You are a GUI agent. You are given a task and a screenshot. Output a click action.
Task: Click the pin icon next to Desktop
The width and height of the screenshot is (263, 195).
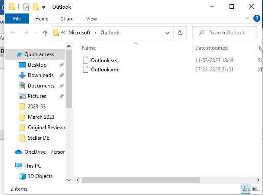point(62,65)
